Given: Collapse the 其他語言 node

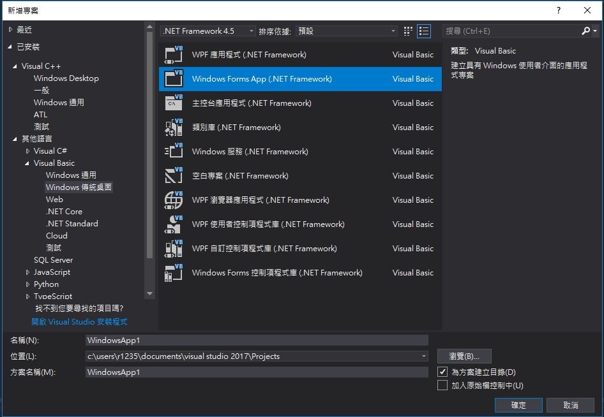Looking at the screenshot, I should pyautogui.click(x=15, y=139).
